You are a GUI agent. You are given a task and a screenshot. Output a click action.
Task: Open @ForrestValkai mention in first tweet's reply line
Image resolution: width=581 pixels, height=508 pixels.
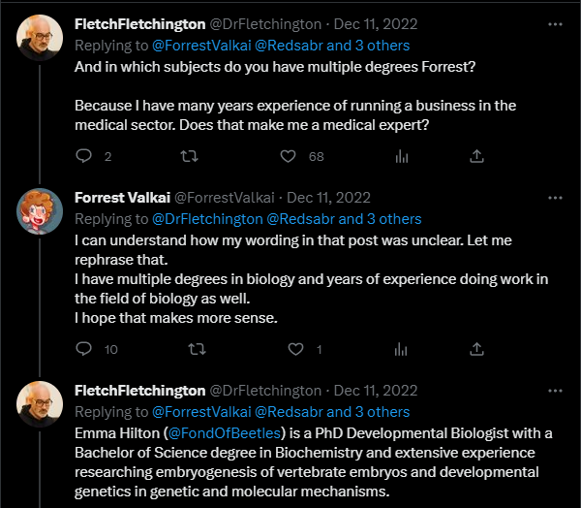click(x=201, y=46)
